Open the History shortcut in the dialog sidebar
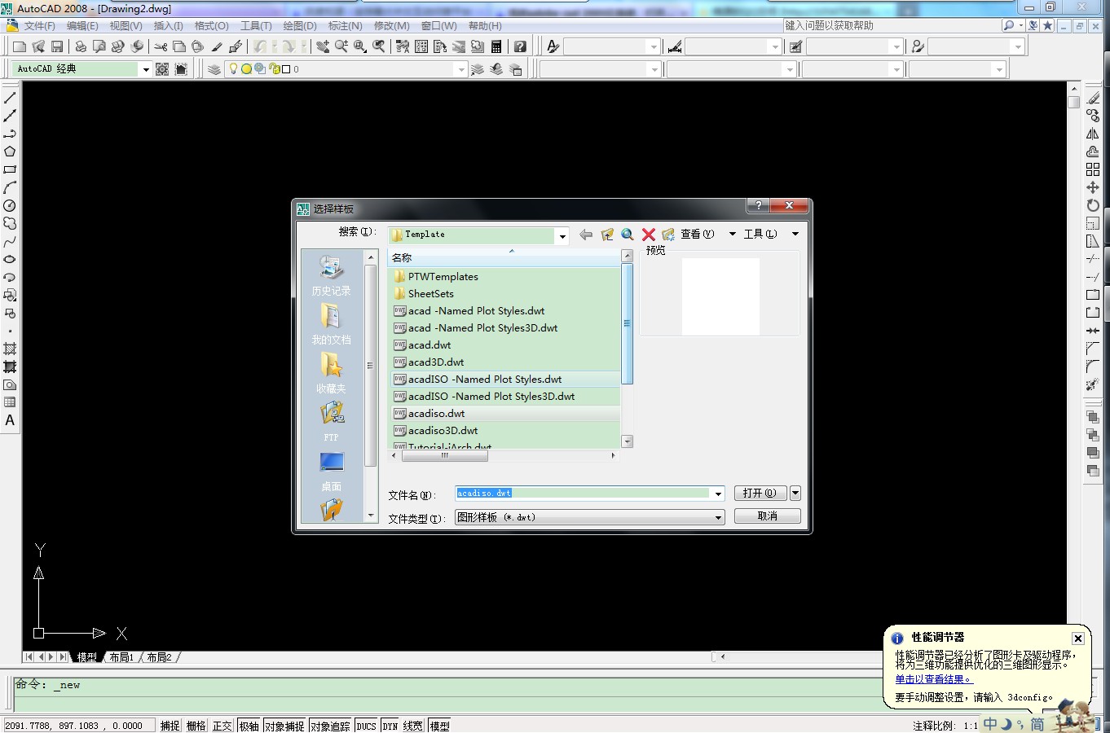Viewport: 1110px width, 733px height. (331, 275)
